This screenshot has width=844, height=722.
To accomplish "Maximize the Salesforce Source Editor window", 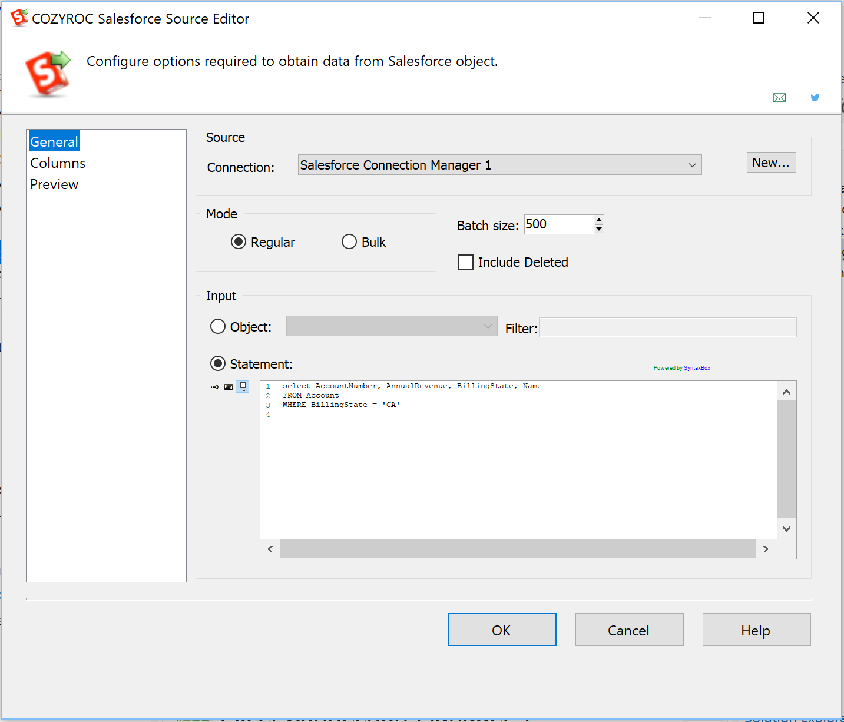I will (759, 18).
